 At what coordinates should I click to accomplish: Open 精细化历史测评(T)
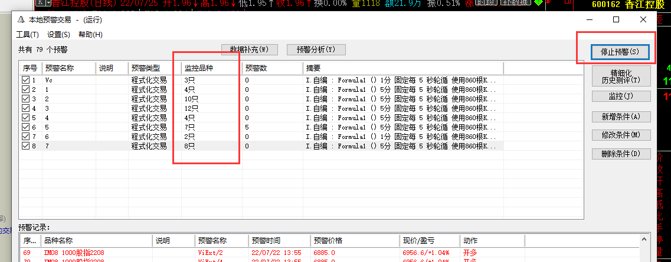[621, 76]
